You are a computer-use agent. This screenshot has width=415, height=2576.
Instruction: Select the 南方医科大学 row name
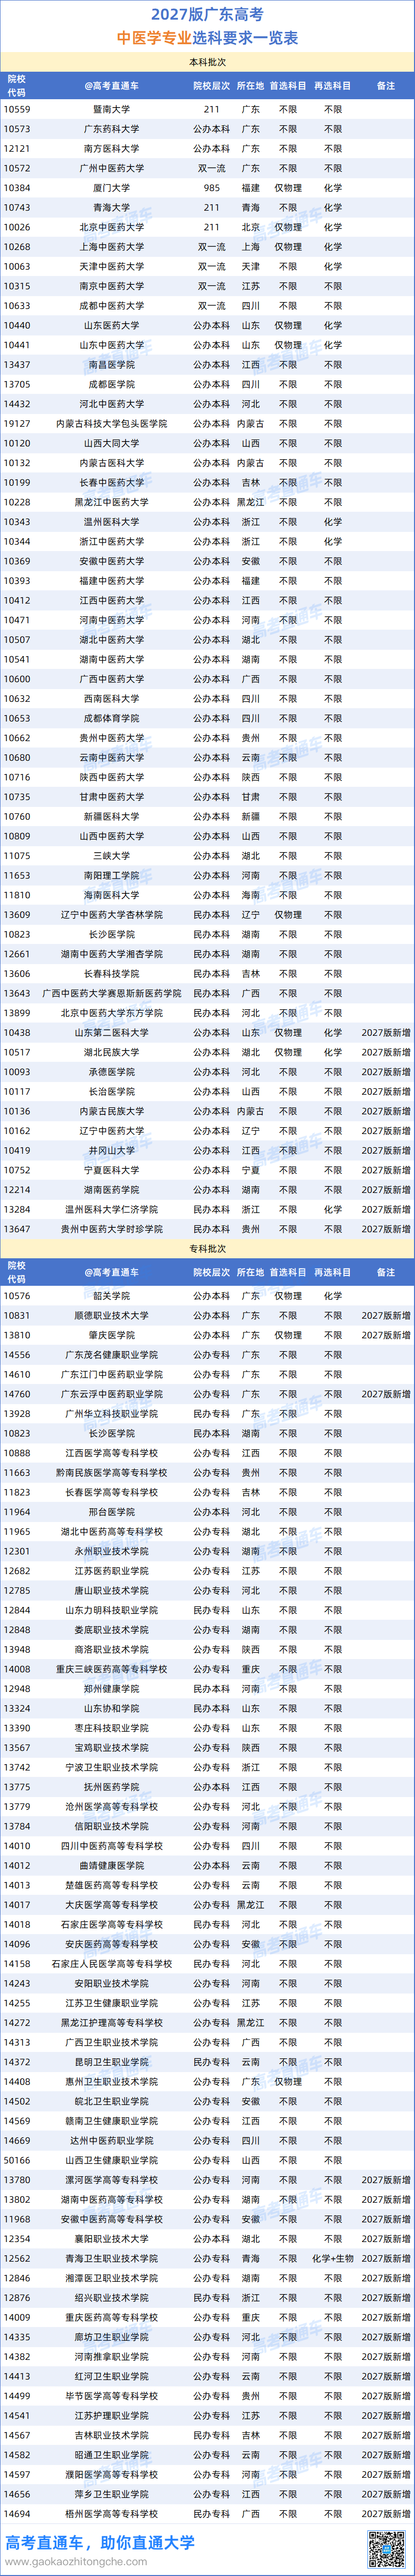click(112, 149)
